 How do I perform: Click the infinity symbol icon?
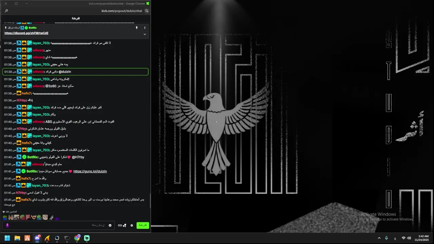click(x=120, y=225)
